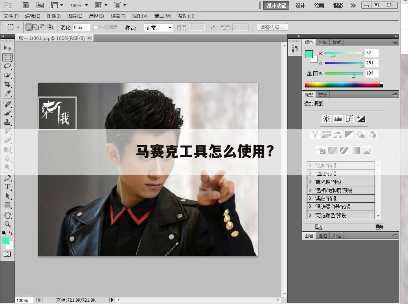Swap width and height values
Viewport: 408px width, 304px height.
tap(213, 27)
